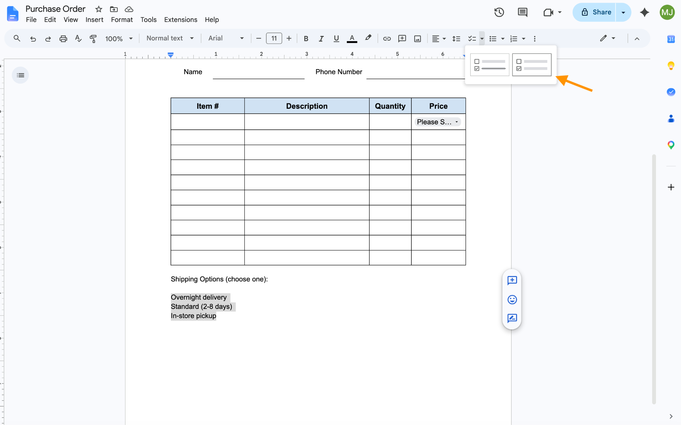Open the editing mode pencil dropdown

[608, 38]
